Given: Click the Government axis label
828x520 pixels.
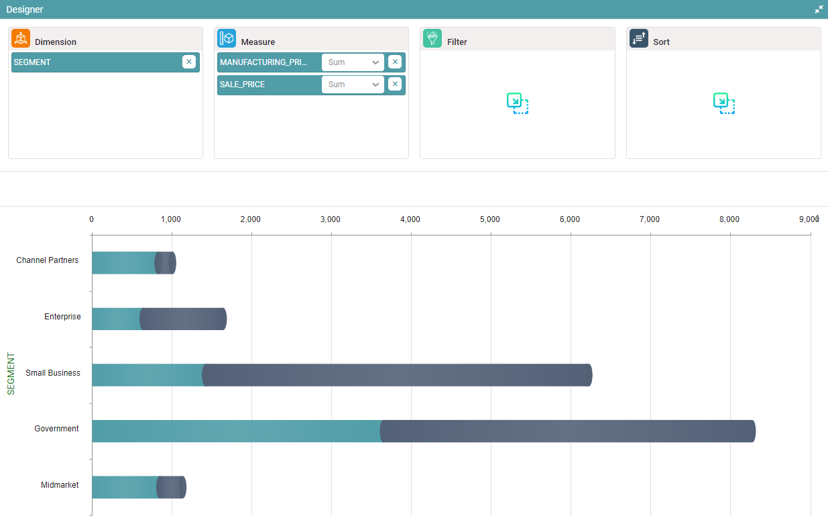Looking at the screenshot, I should coord(56,429).
